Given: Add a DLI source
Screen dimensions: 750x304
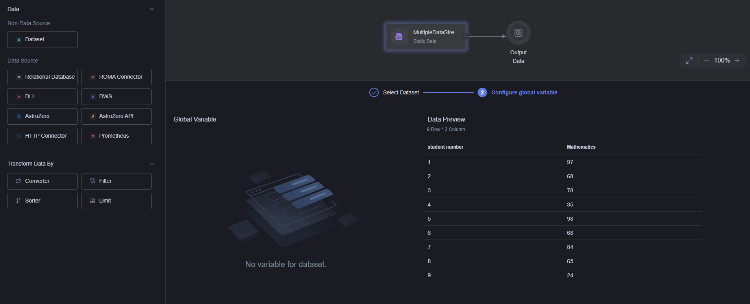Looking at the screenshot, I should point(43,97).
